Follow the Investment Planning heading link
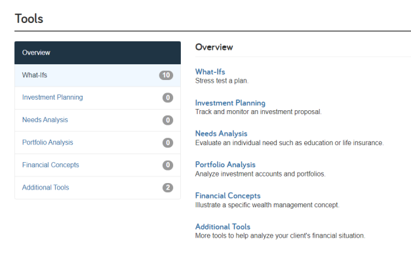Viewport: 411px width, 269px height. point(230,103)
